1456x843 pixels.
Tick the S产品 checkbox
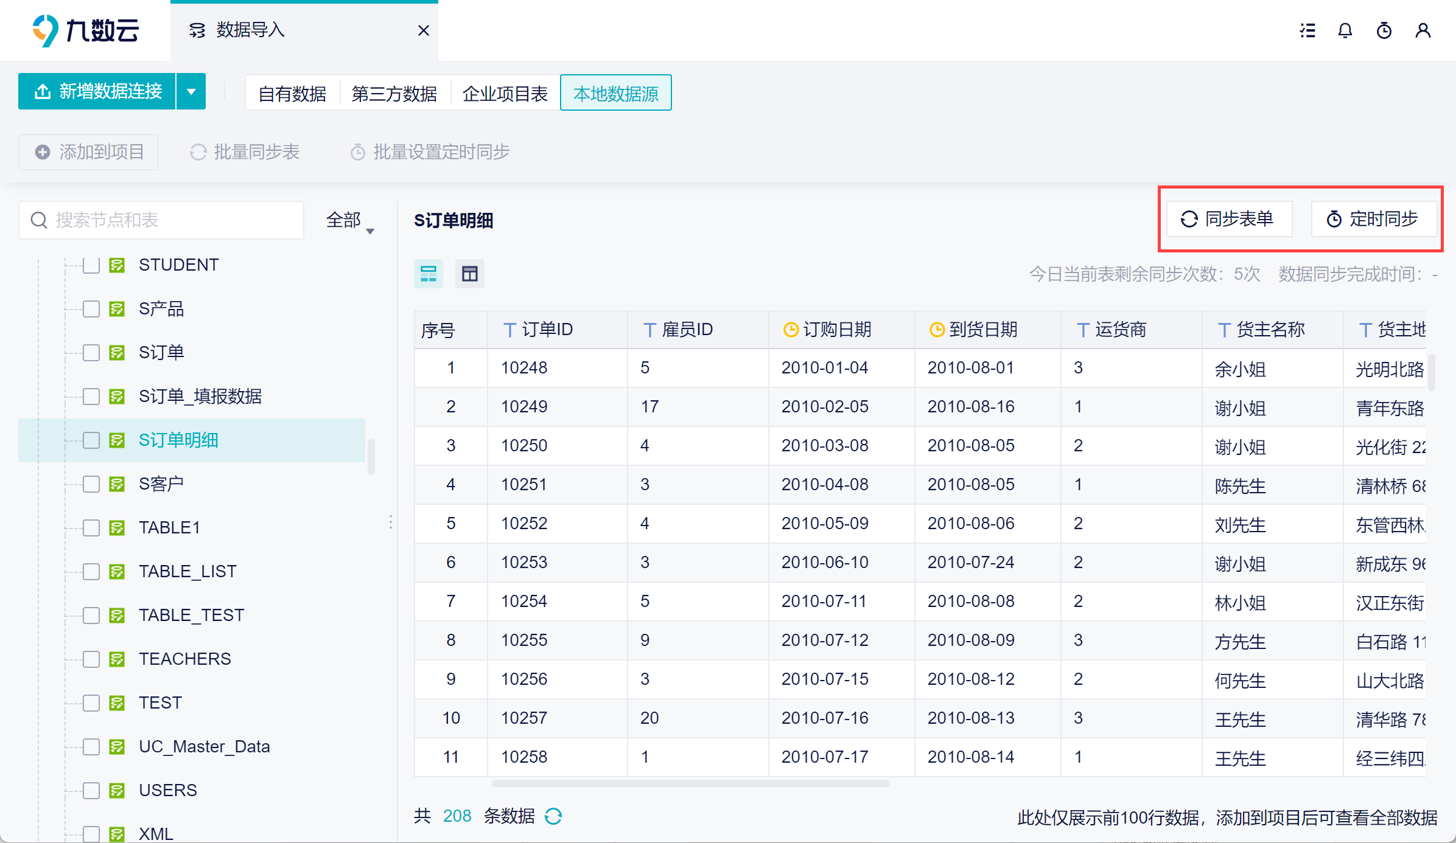tap(91, 309)
